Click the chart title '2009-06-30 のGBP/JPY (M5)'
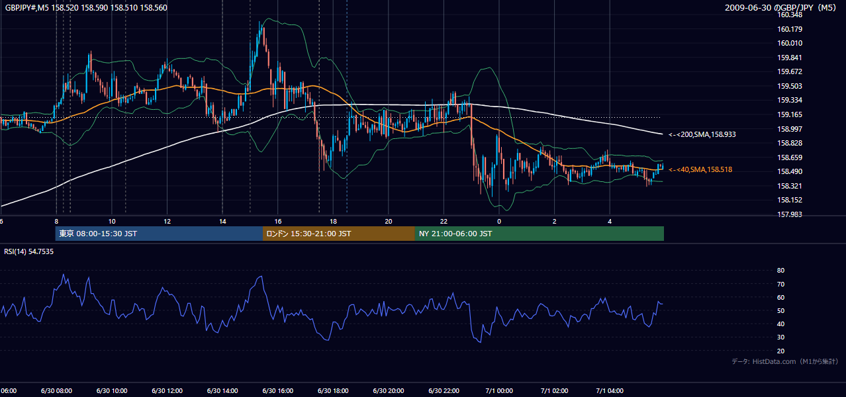 782,7
